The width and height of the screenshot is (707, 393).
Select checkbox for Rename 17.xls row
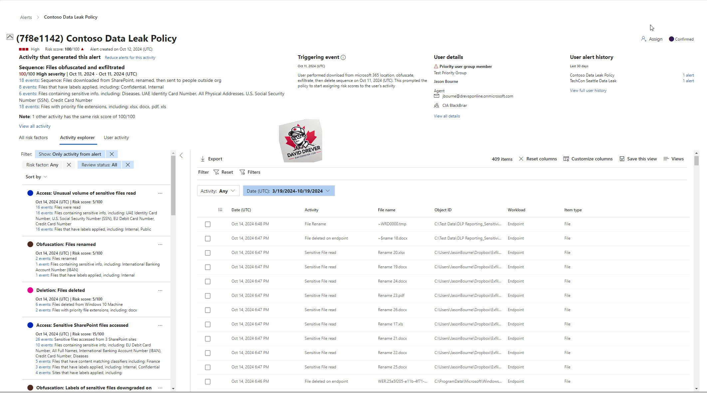pyautogui.click(x=208, y=324)
